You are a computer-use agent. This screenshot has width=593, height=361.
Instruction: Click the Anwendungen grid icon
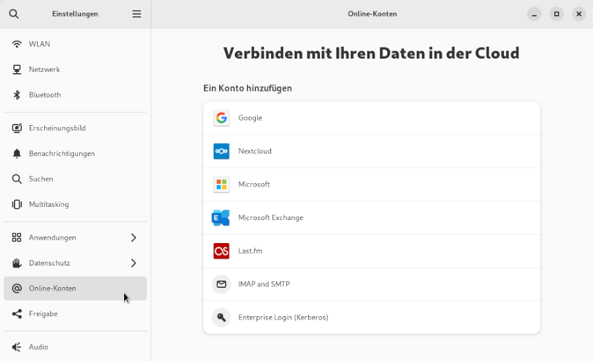pos(16,238)
